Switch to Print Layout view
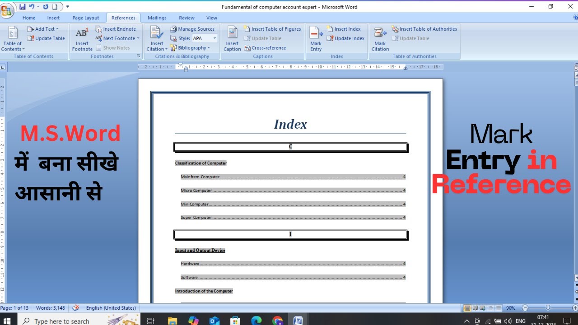The image size is (578, 325). (x=468, y=308)
